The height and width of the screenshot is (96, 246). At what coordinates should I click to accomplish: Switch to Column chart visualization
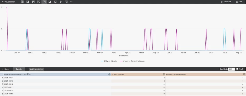pyautogui.click(x=28, y=2)
